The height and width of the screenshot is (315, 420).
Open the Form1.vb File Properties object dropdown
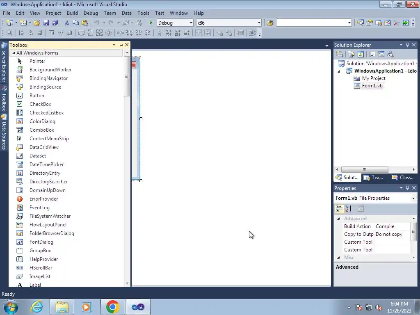413,198
